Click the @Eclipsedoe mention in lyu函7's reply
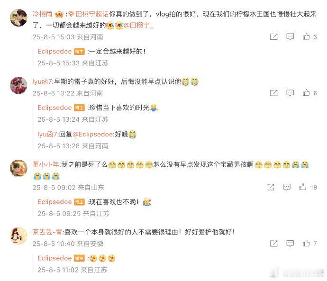This screenshot has height=281, width=327. tap(93, 134)
